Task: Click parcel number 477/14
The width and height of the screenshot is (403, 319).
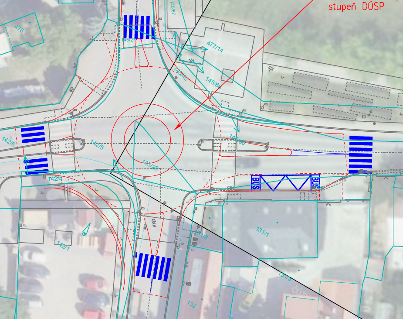Action: click(x=215, y=47)
